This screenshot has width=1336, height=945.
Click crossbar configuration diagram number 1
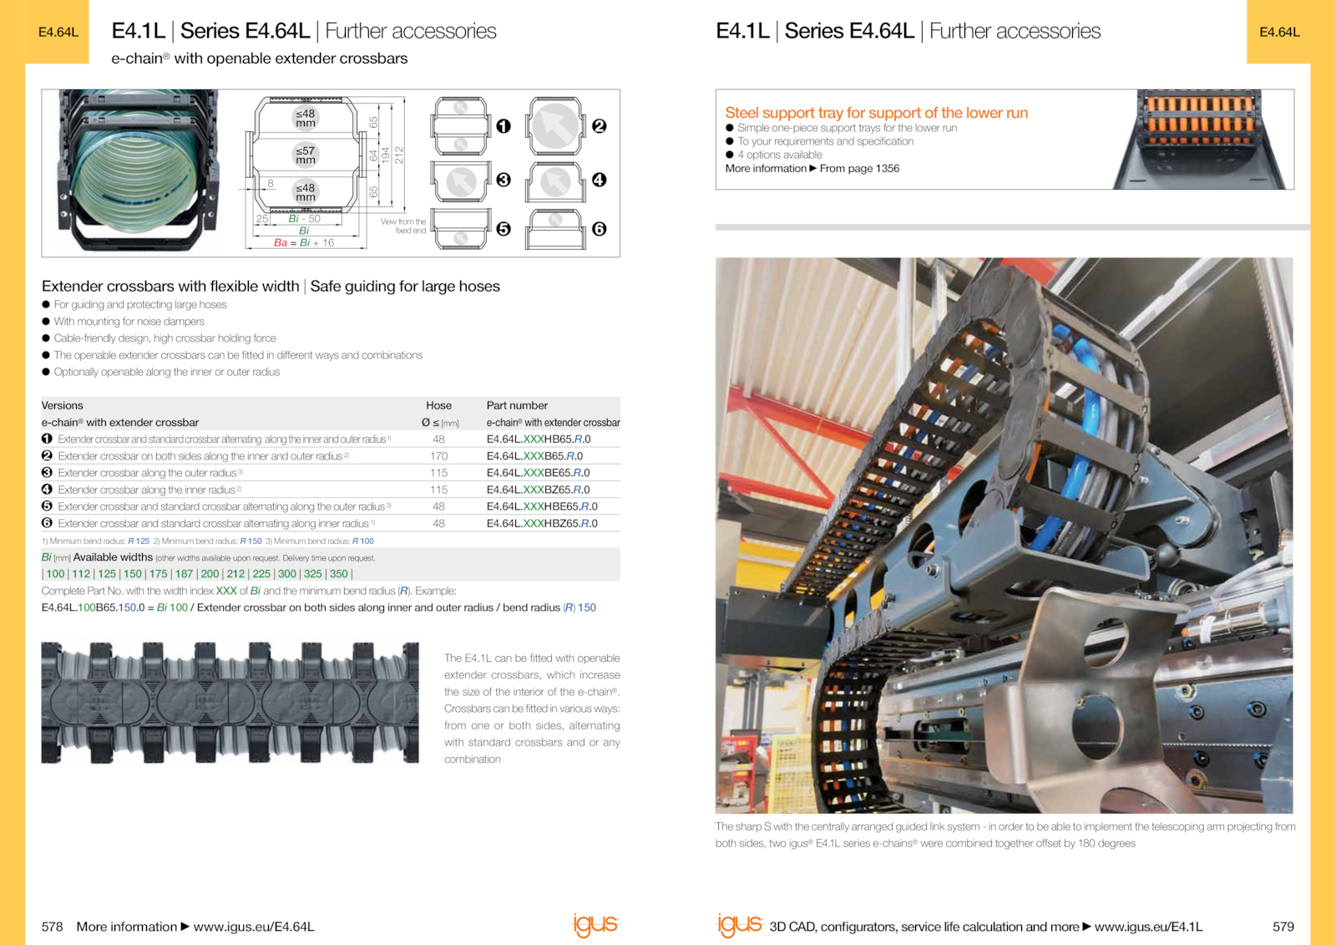pos(461,126)
